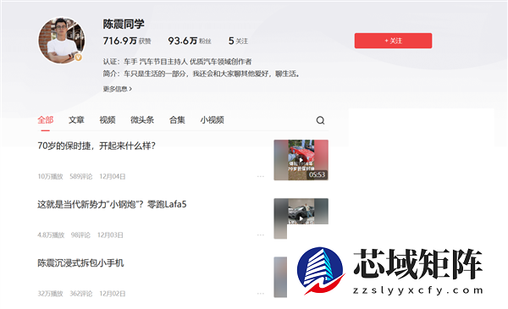Click the 12月02日 post date

(113, 294)
